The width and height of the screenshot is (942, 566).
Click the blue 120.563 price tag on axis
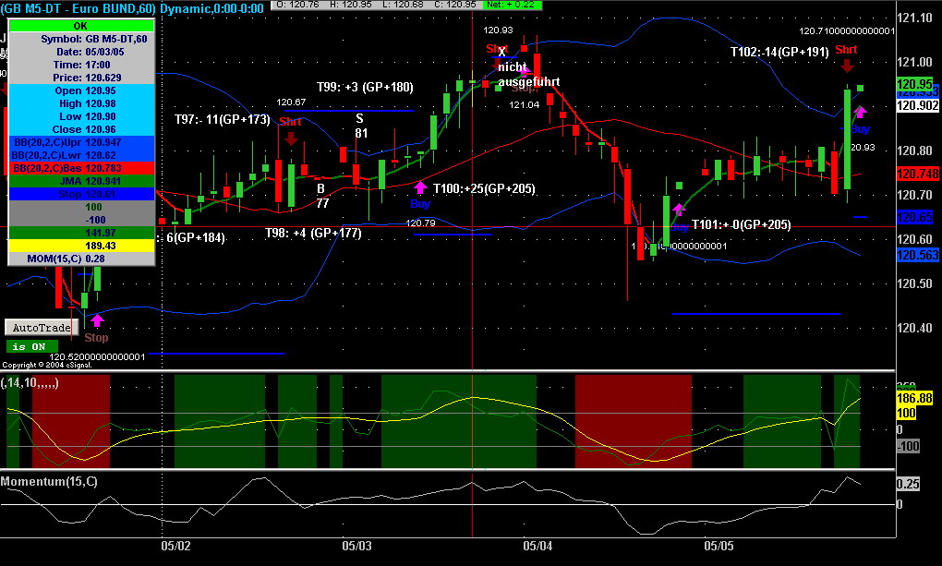tap(917, 256)
